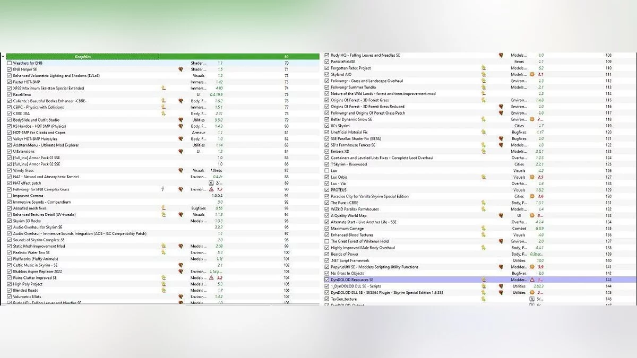Click warning triangle on Folkvangr for ENB Complex Grass
This screenshot has height=358, width=637.
coord(211,189)
